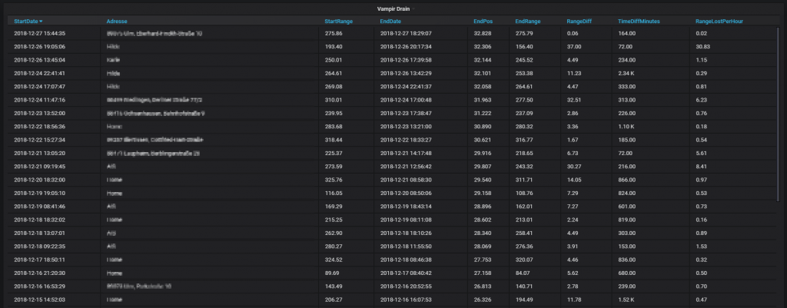Click the EndPos column header
The width and height of the screenshot is (787, 308).
click(x=483, y=22)
